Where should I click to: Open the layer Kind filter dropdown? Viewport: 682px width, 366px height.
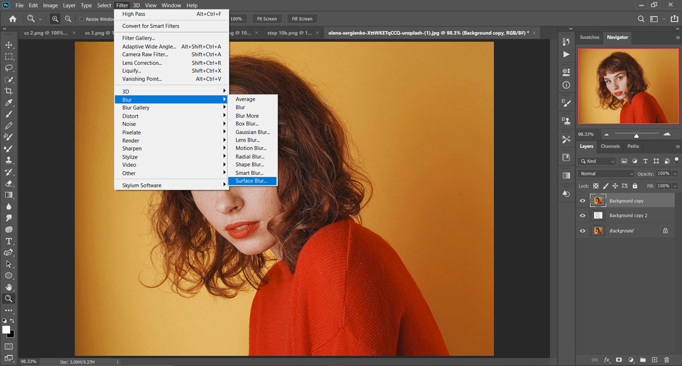[598, 161]
